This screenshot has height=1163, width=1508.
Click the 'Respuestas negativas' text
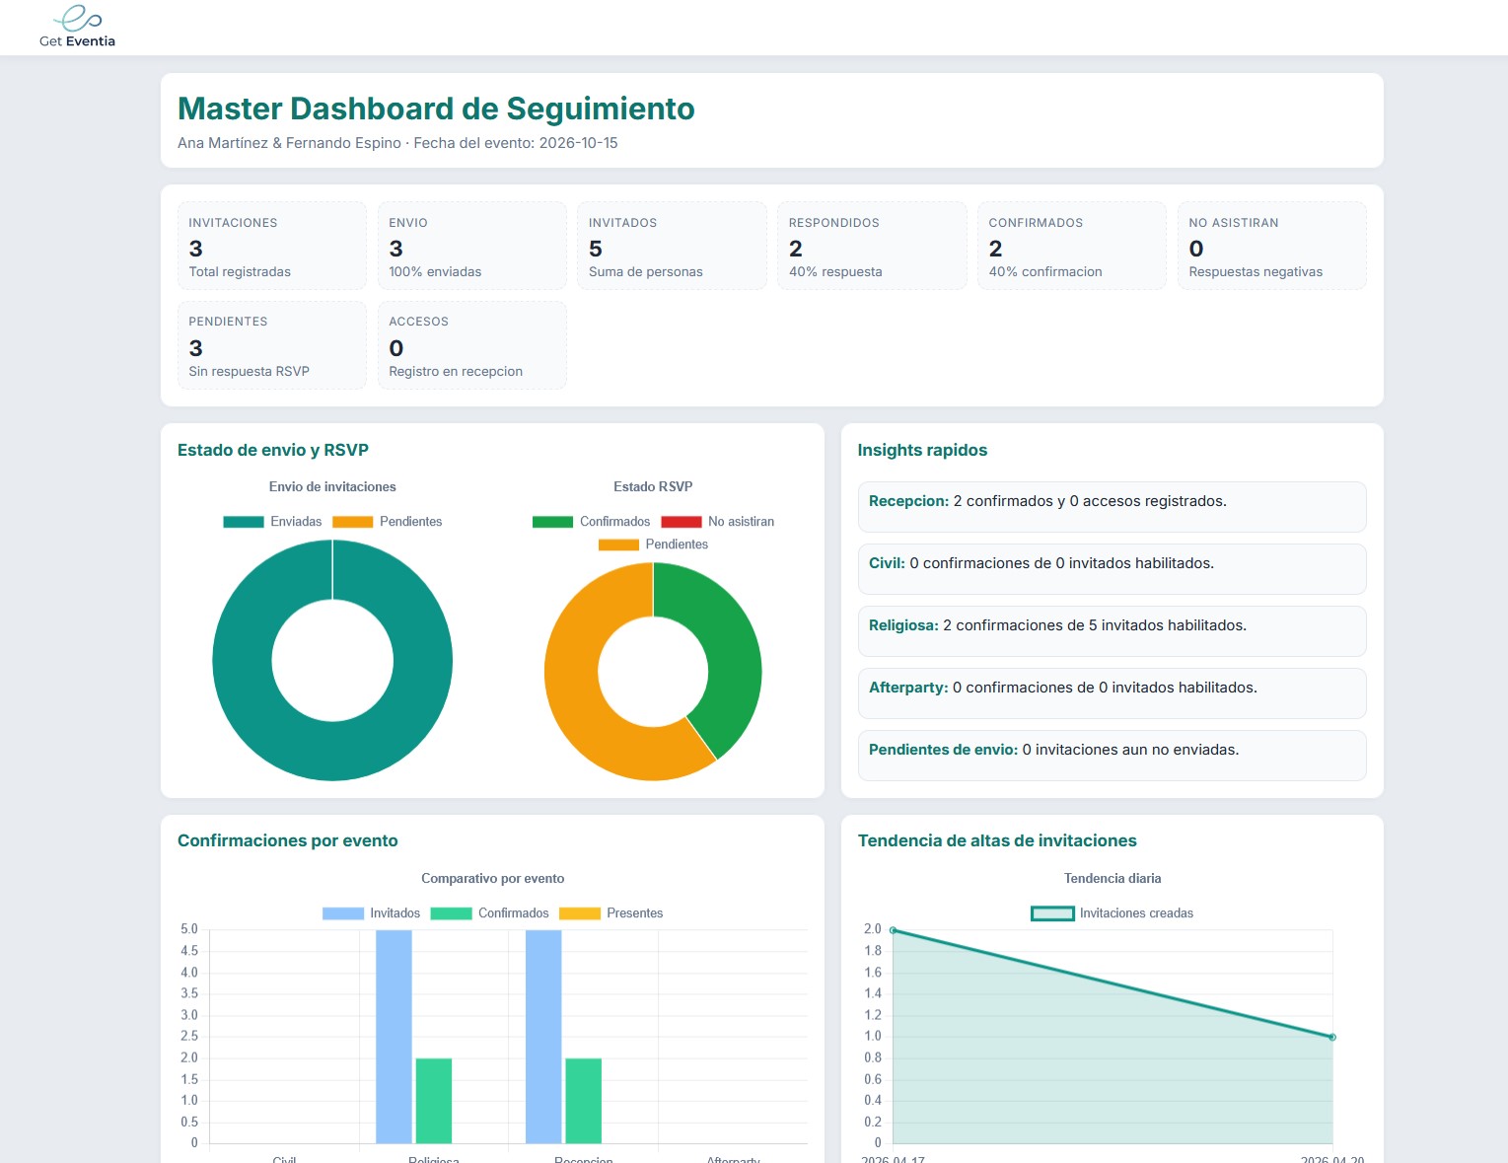click(x=1256, y=272)
